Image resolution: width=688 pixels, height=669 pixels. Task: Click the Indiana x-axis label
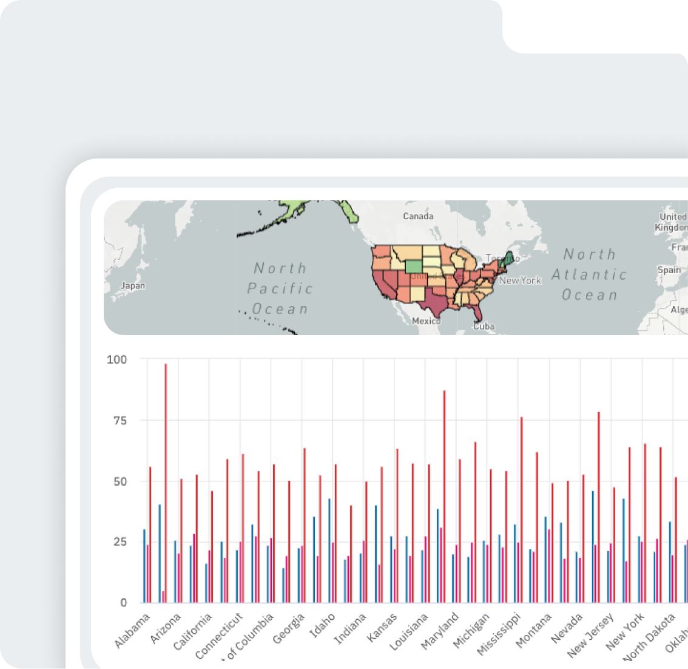(350, 629)
